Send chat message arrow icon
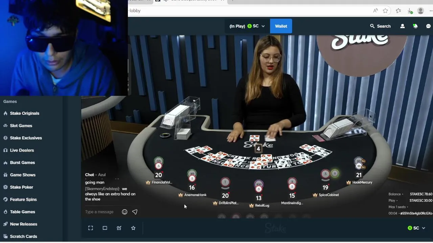This screenshot has height=243, width=433. [135, 212]
